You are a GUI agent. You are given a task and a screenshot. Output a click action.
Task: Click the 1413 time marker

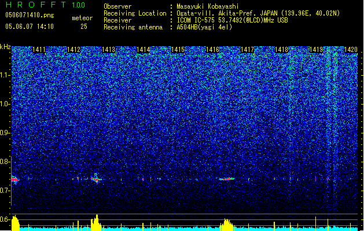[x=108, y=50]
